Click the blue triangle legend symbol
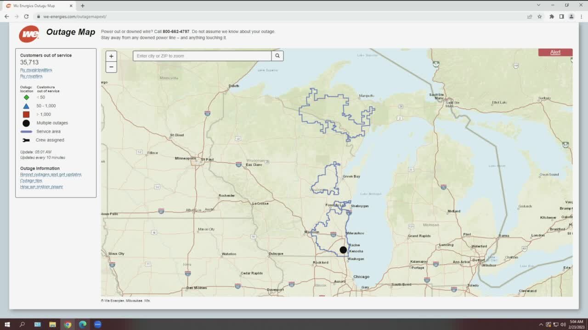 pos(26,106)
